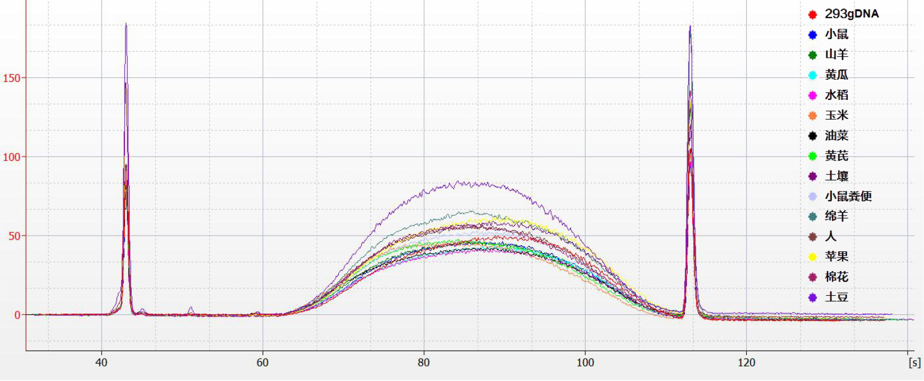The height and width of the screenshot is (381, 924).
Task: Select the orange 玉米 legend marker
Action: pos(812,116)
